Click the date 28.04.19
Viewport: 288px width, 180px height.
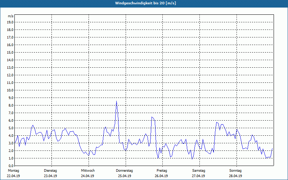coord(235,176)
